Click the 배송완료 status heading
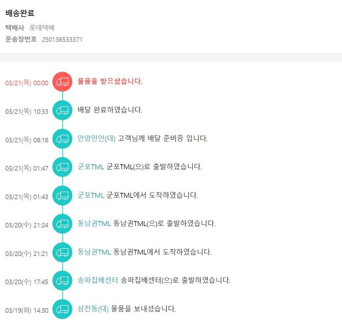This screenshot has height=325, width=342. click(20, 13)
